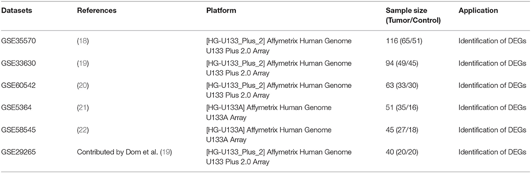Open reference 19 in GSE33630 row
The height and width of the screenshot is (173, 531).
(x=83, y=63)
